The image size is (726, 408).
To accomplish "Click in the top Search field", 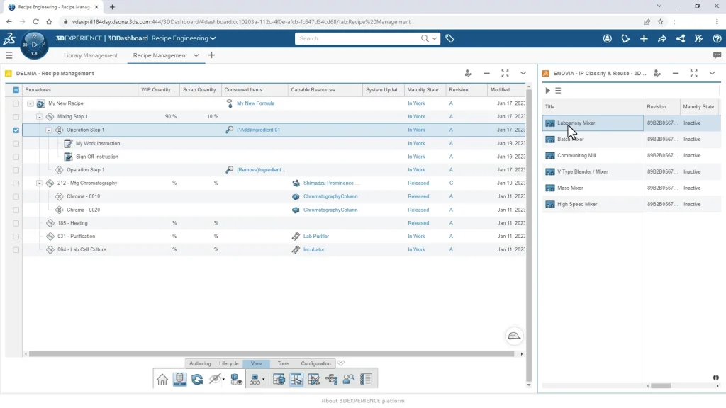I will pos(358,38).
